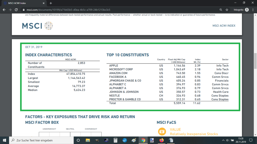Screen dimensions: 257x144
Task: Click the vertical scrollbar thumb
Action: point(255,61)
